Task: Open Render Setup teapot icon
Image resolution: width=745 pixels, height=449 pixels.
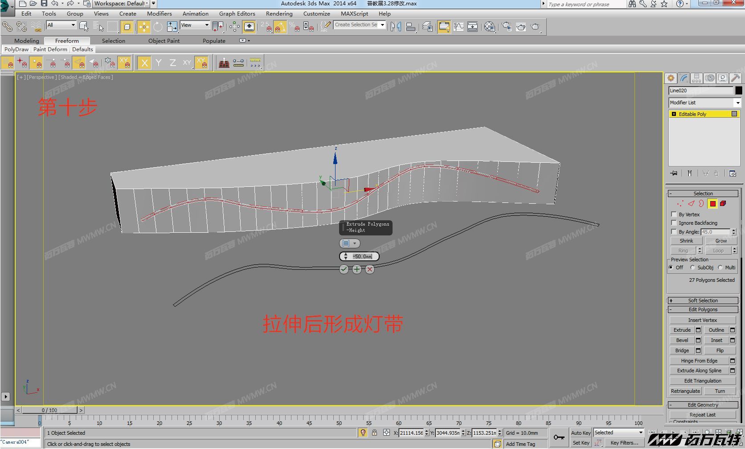Action: click(x=506, y=27)
